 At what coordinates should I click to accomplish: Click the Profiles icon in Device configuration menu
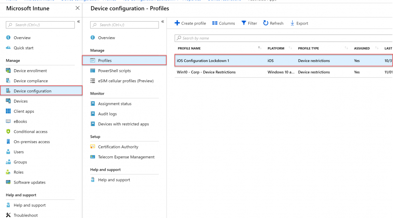(x=93, y=61)
